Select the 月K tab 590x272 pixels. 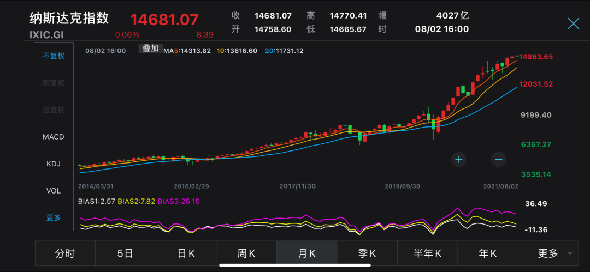coord(306,253)
